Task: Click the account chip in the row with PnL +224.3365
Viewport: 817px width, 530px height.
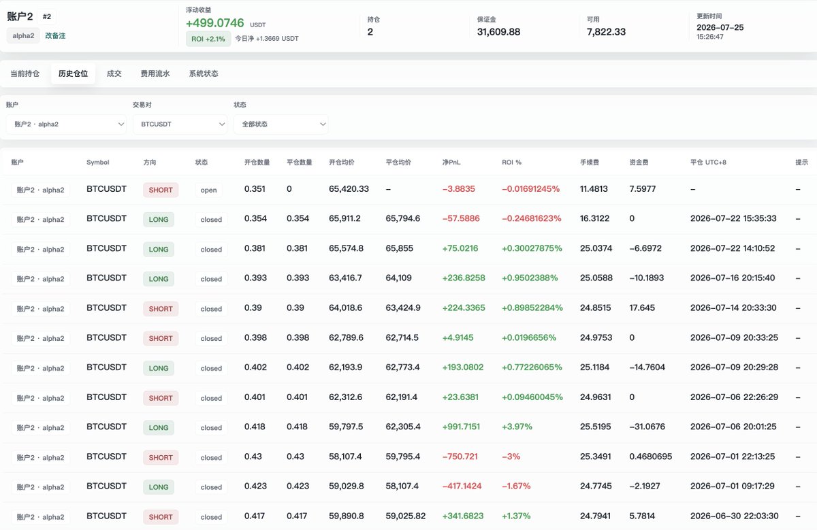Action: [x=40, y=309]
